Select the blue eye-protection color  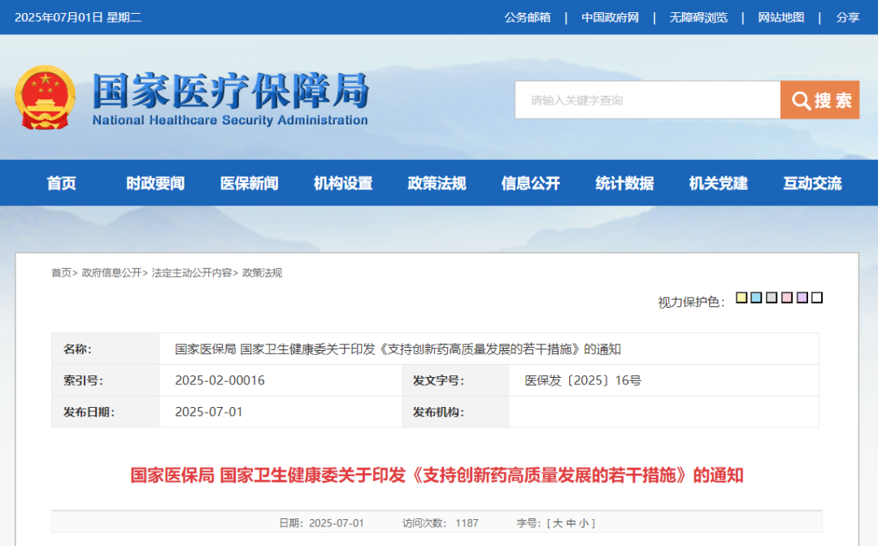[x=757, y=297]
